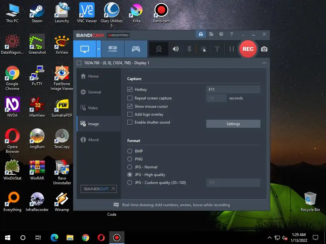326x244 pixels.
Task: Enable Add logo overlay
Action: pyautogui.click(x=130, y=114)
